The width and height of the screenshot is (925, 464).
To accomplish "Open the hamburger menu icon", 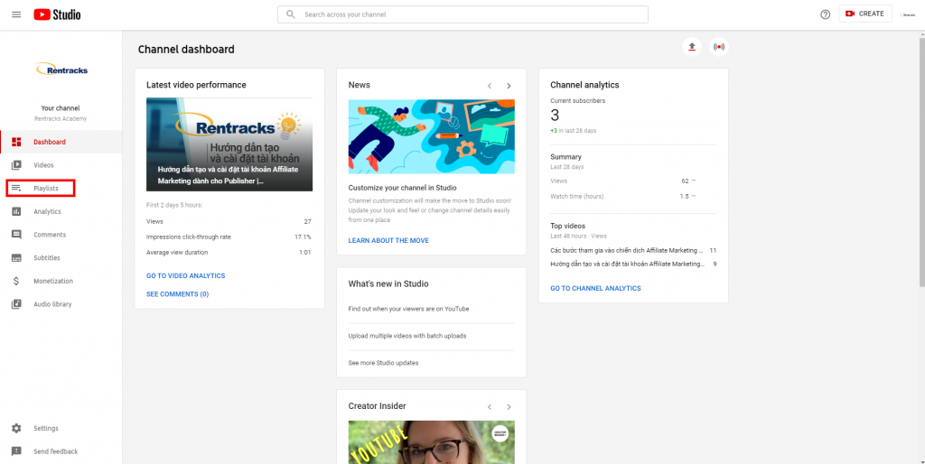I will (16, 14).
